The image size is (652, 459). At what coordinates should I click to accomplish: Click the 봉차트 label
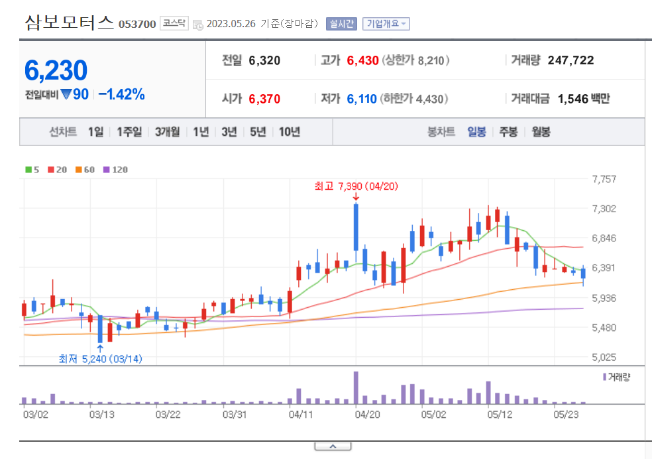coord(441,132)
